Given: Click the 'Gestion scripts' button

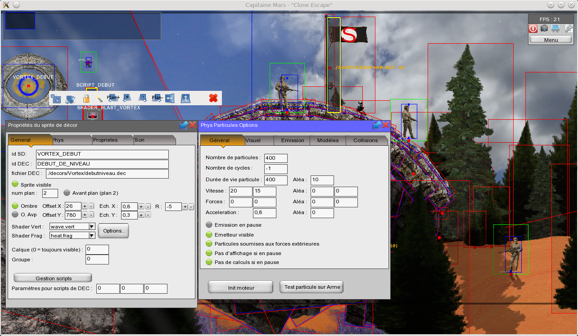Looking at the screenshot, I should pyautogui.click(x=52, y=278).
